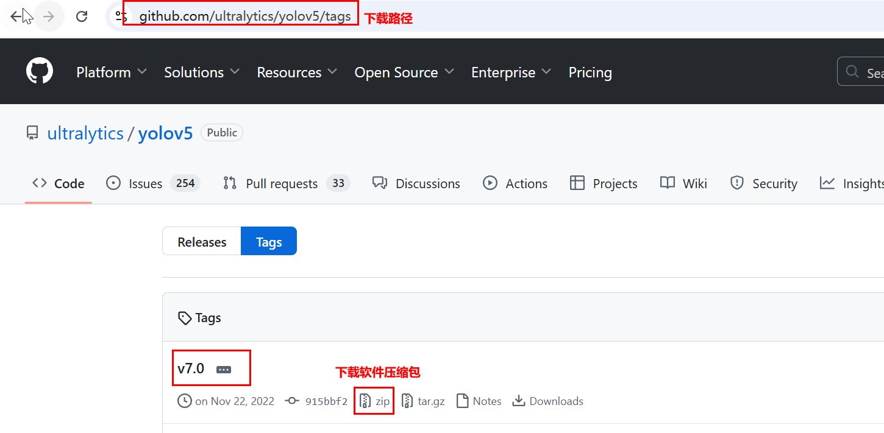Open the Issues tab
The image size is (884, 433).
[153, 183]
